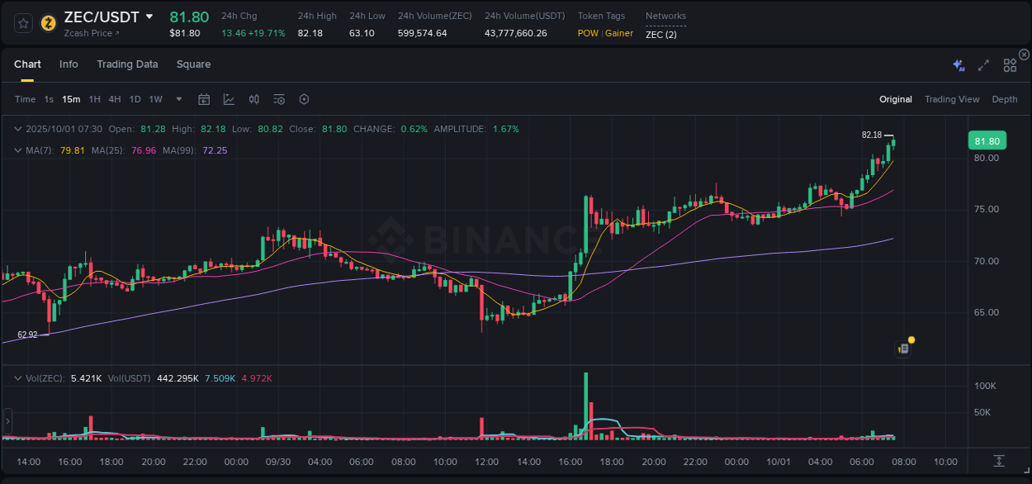Open the ZEC/USDT pair selector dropdown
Screen dimensions: 1032x484
[149, 16]
